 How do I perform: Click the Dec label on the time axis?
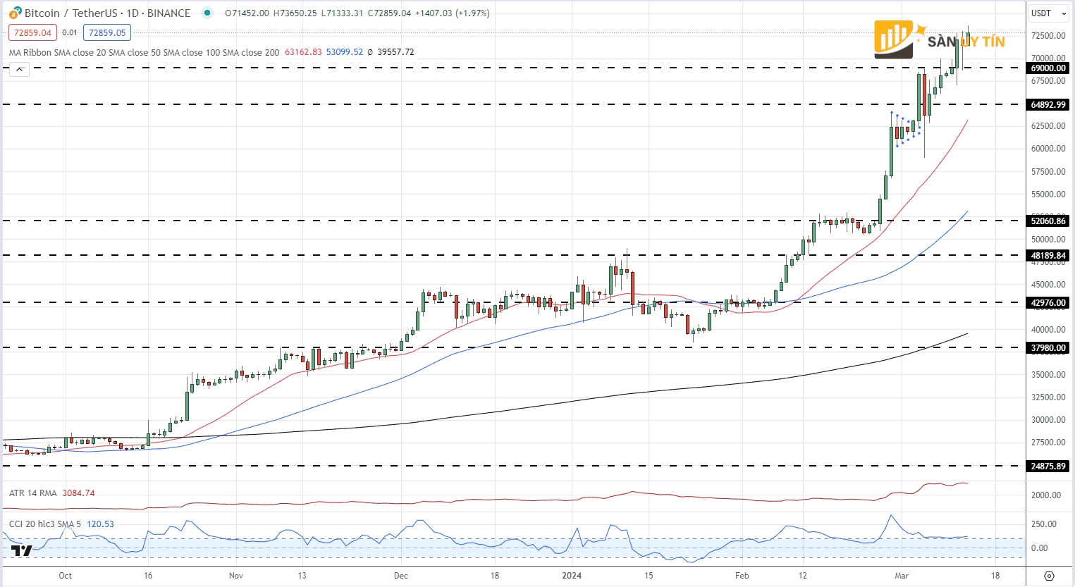(x=401, y=576)
